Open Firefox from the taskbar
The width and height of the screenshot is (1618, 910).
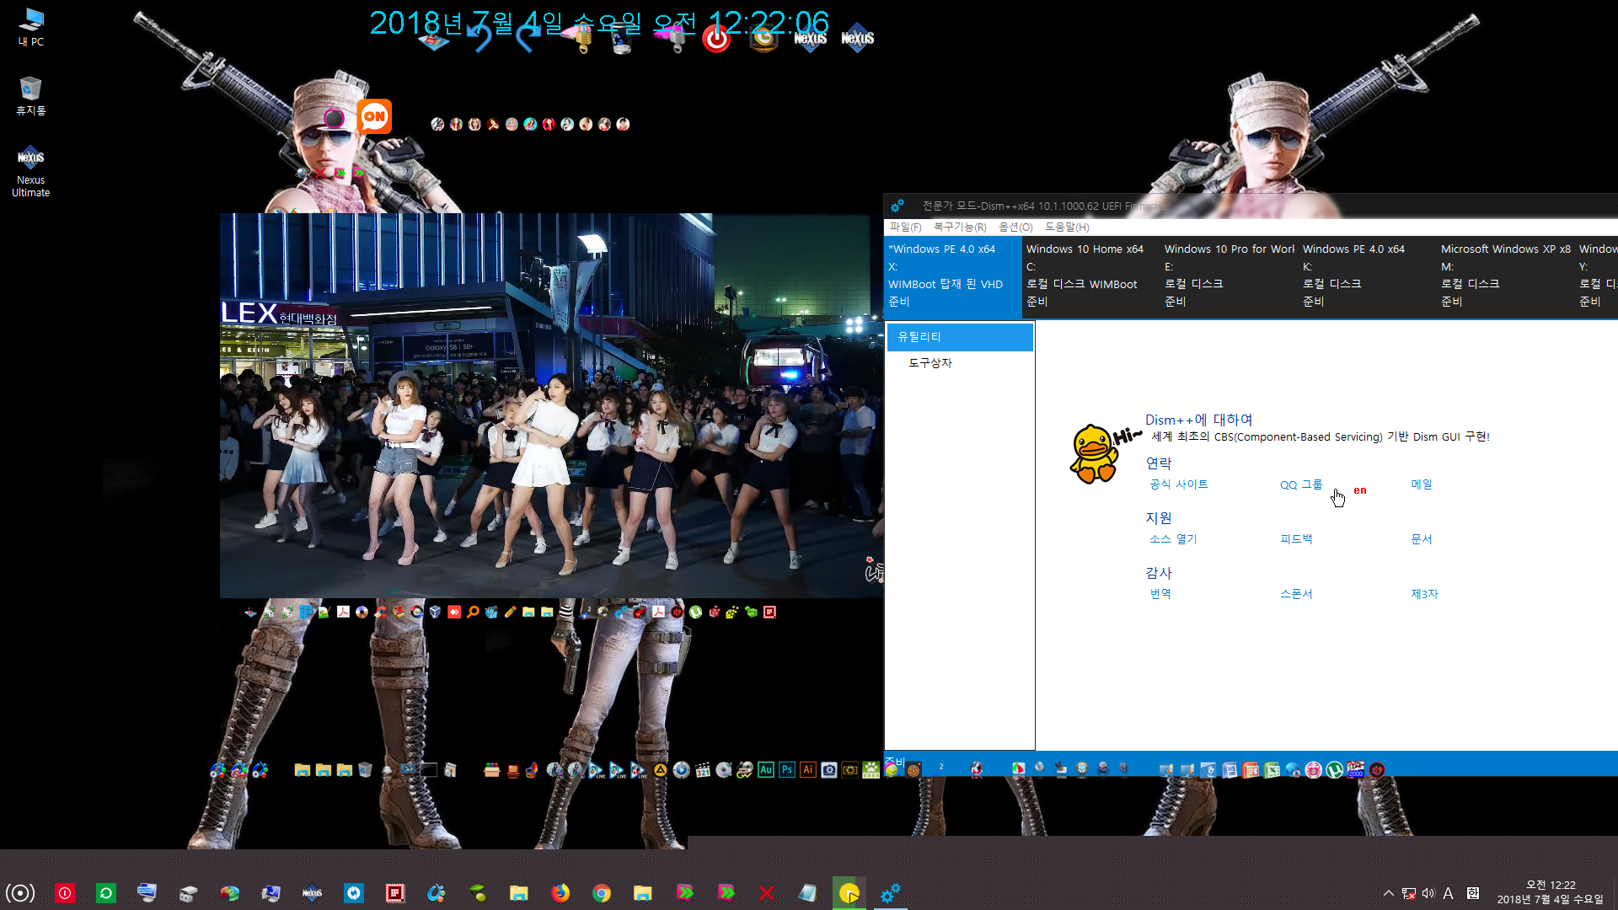coord(560,892)
